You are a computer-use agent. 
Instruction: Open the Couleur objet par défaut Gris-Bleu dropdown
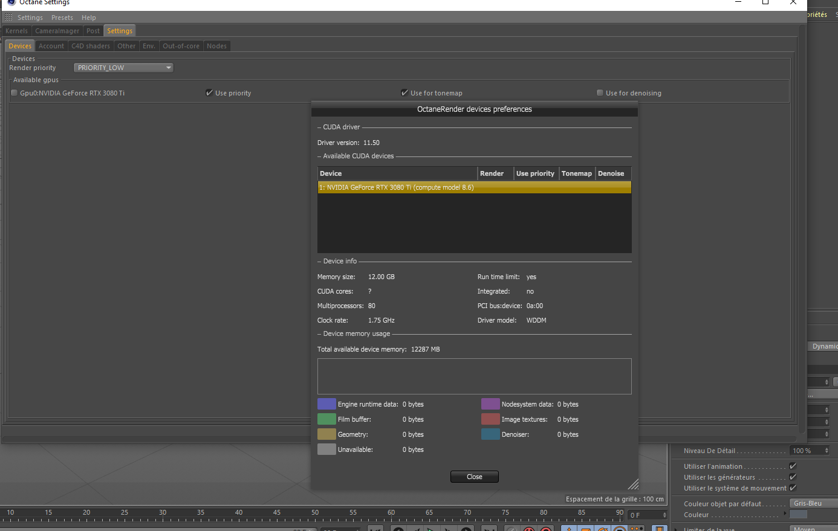(814, 503)
